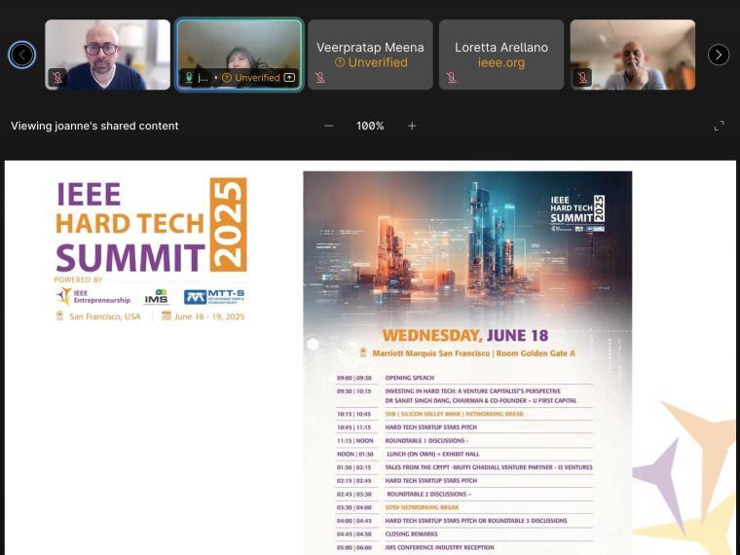Click 'San Francisco, USA' location text
The image size is (740, 555).
click(104, 316)
